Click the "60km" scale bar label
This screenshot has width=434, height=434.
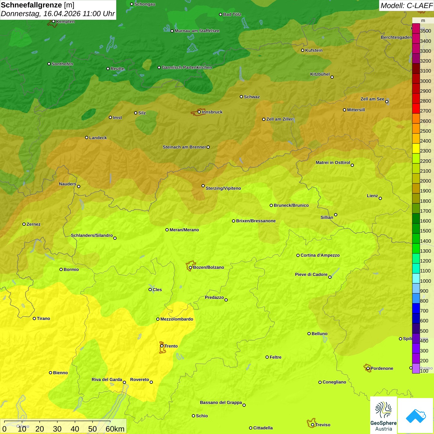[x=115, y=429]
